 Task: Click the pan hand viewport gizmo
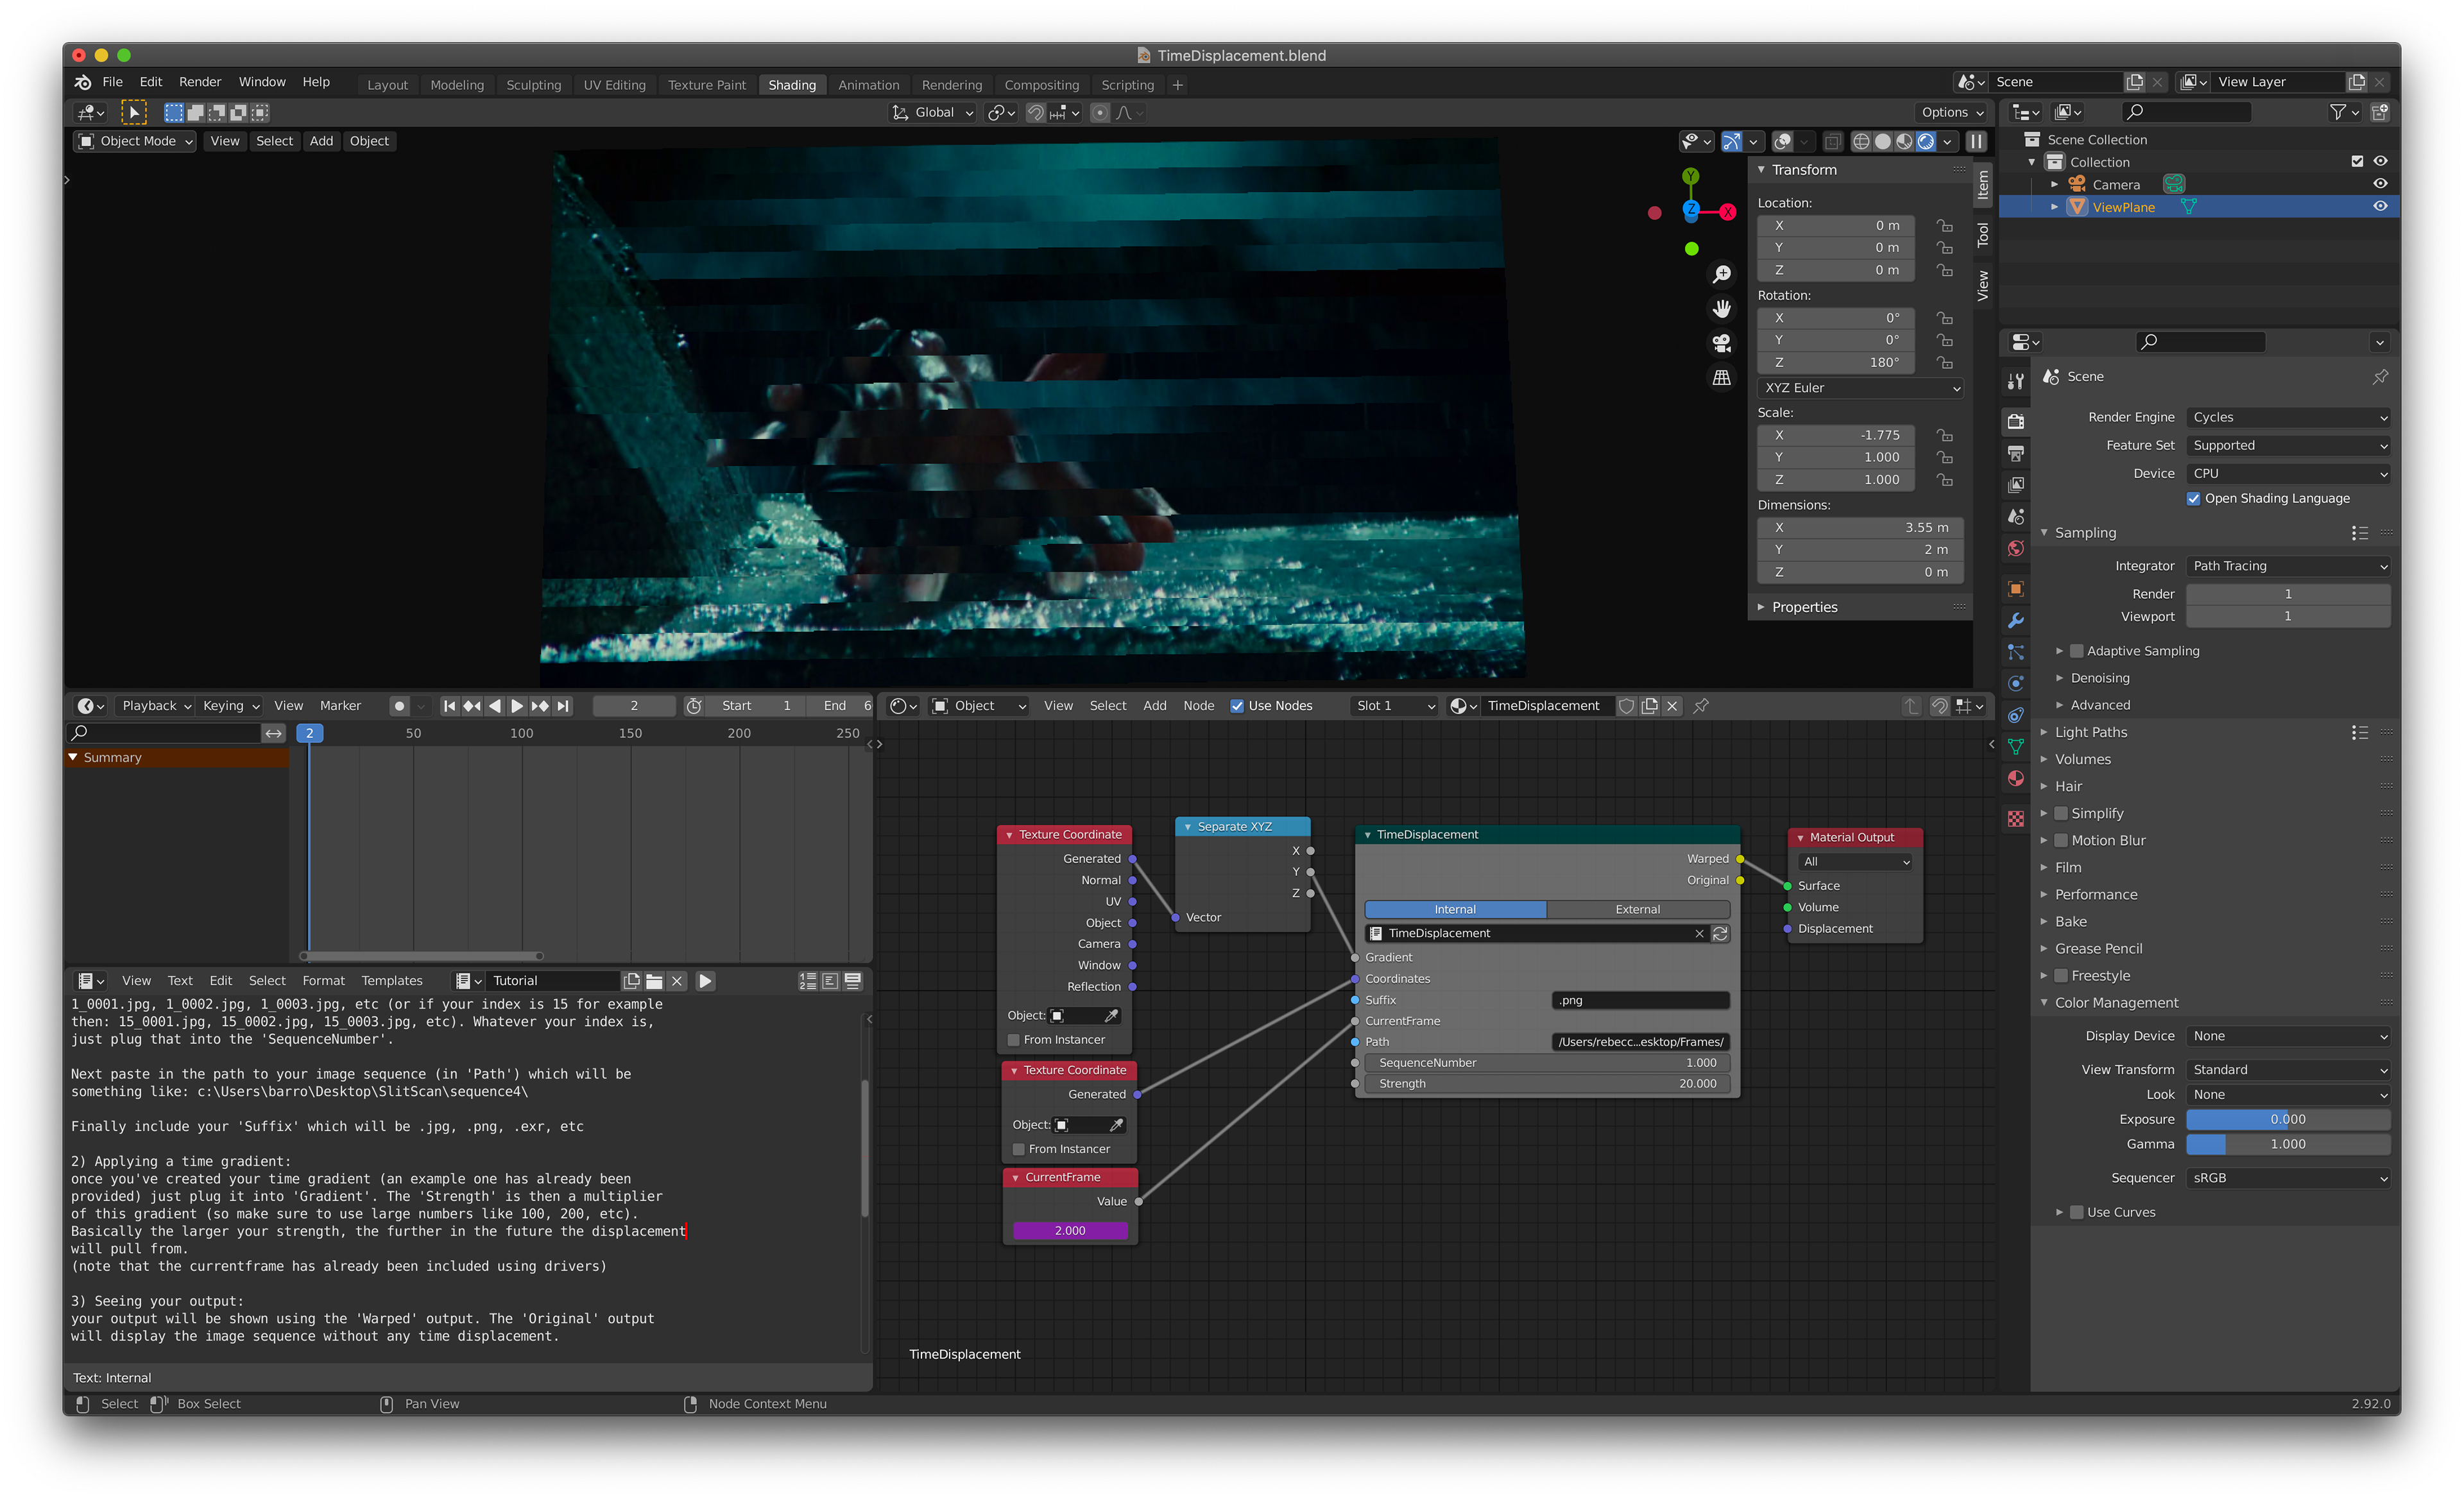[1721, 309]
